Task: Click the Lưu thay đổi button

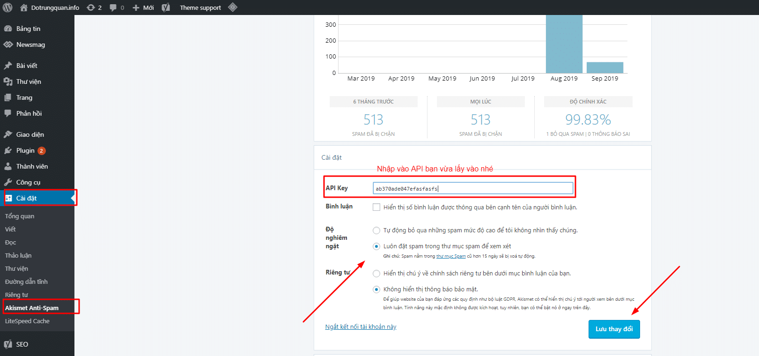Action: 614,329
